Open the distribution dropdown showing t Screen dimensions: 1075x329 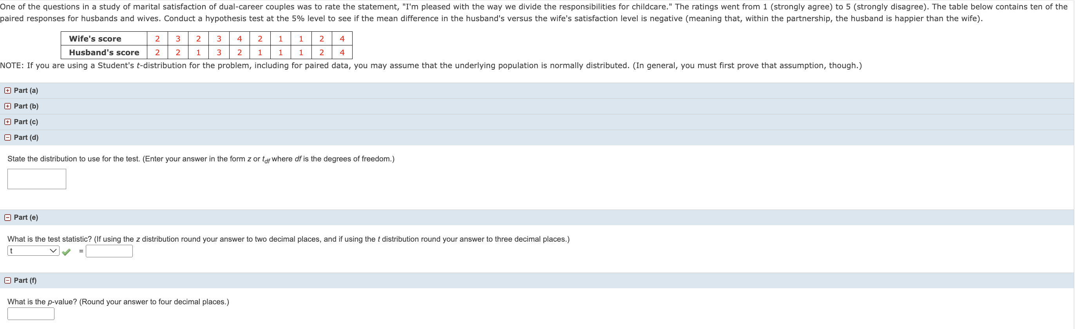[x=33, y=251]
